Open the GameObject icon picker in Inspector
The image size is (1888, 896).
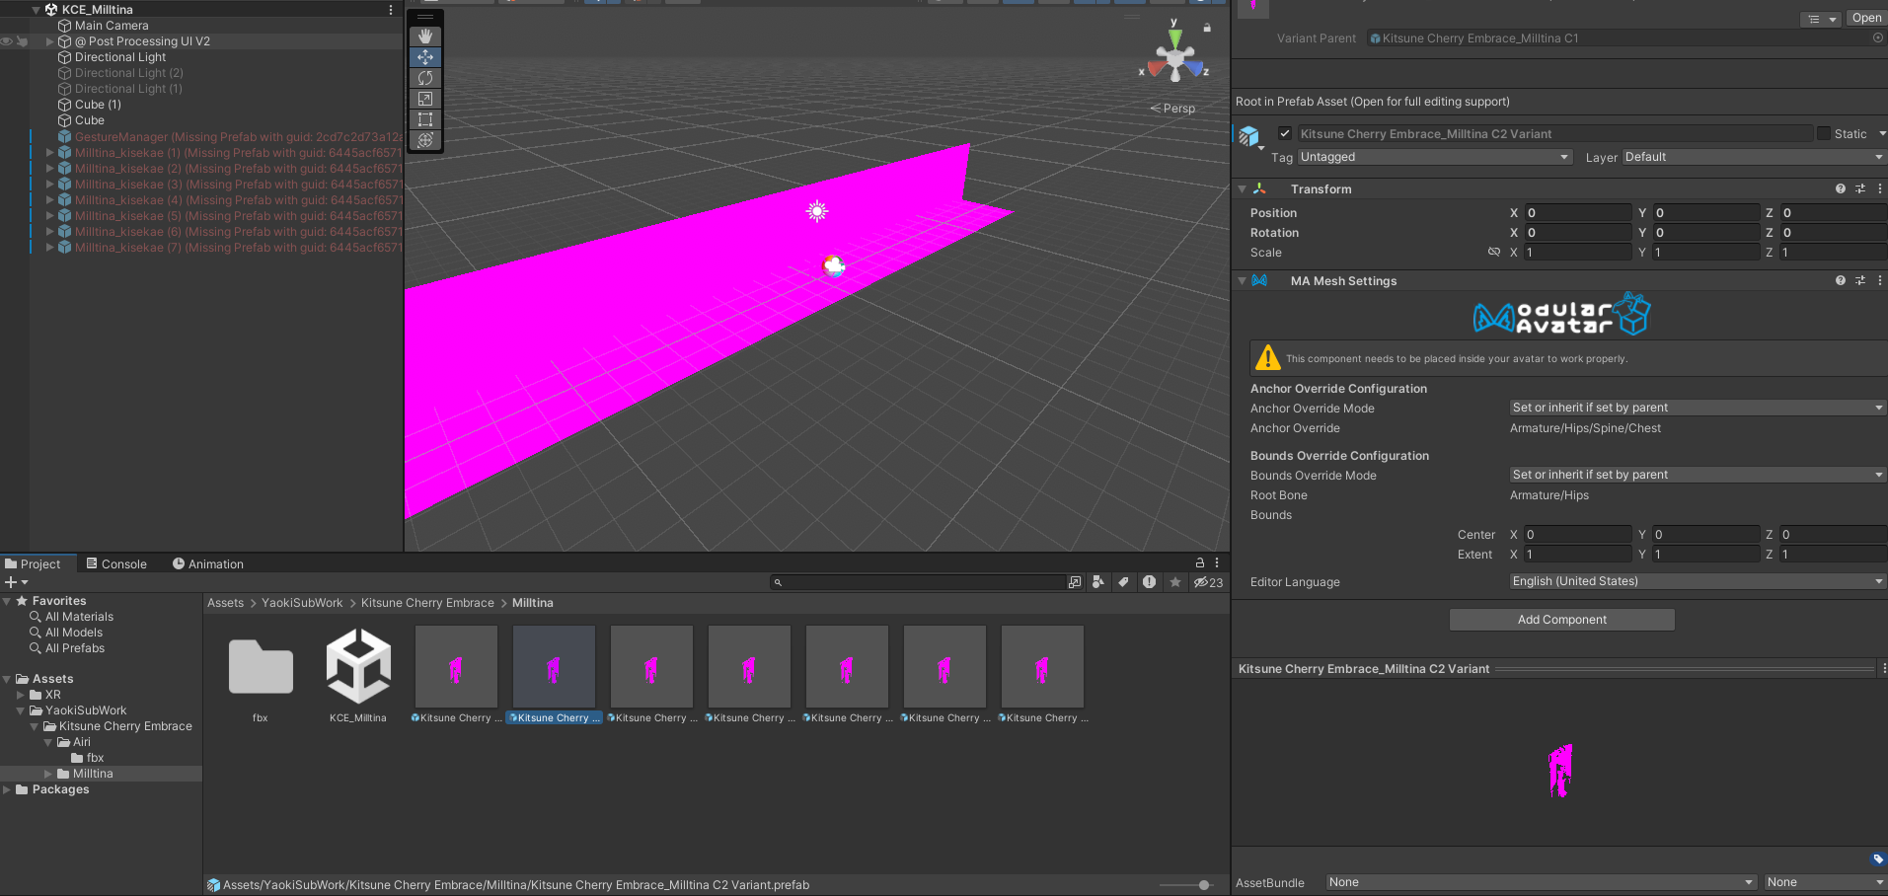(1250, 136)
